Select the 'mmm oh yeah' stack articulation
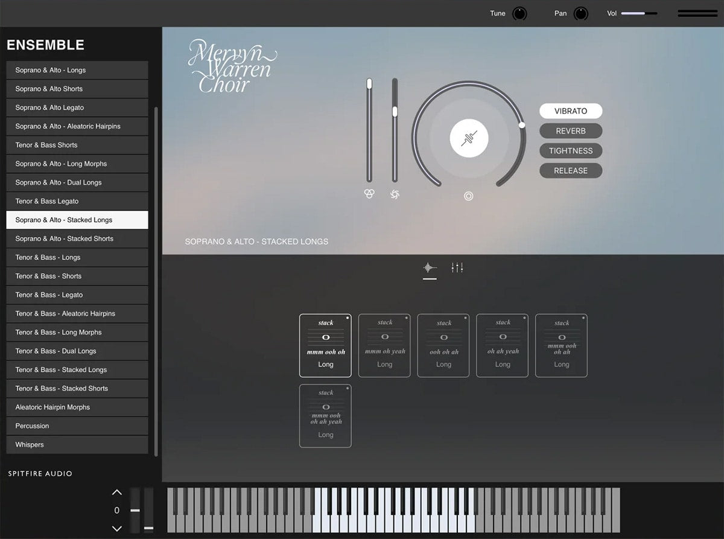 click(x=384, y=345)
